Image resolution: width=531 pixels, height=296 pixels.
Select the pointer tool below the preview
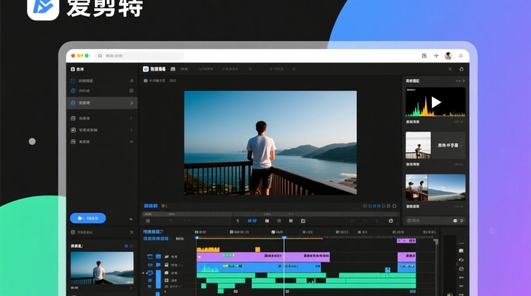point(237,221)
